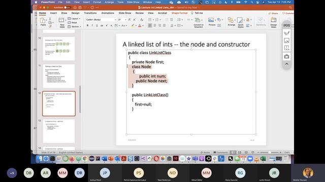
Task: Increase font size with larger A
Action: tap(129, 20)
